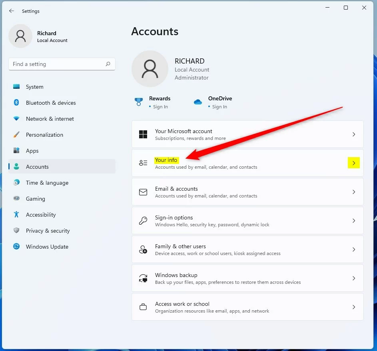This screenshot has width=377, height=351.
Task: Expand Email & accounts chevron
Action: (x=354, y=192)
